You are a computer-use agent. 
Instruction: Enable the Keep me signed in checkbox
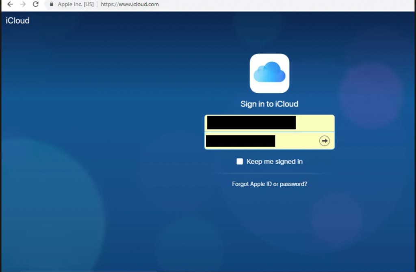[240, 161]
